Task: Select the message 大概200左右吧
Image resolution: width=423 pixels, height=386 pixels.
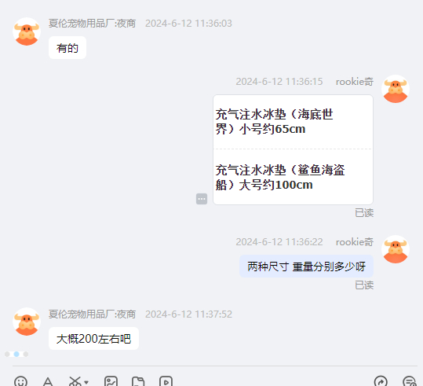Action: (93, 339)
